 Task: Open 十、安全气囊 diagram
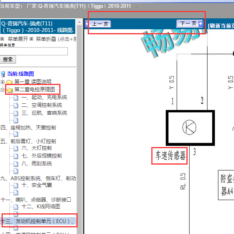(37, 185)
